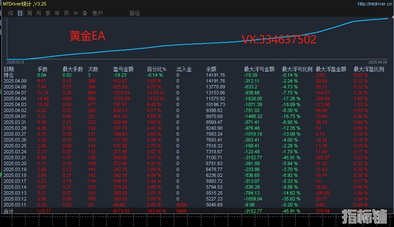Select the 2025.03.24 row date
Image resolution: width=394 pixels, height=227 pixels.
15,152
